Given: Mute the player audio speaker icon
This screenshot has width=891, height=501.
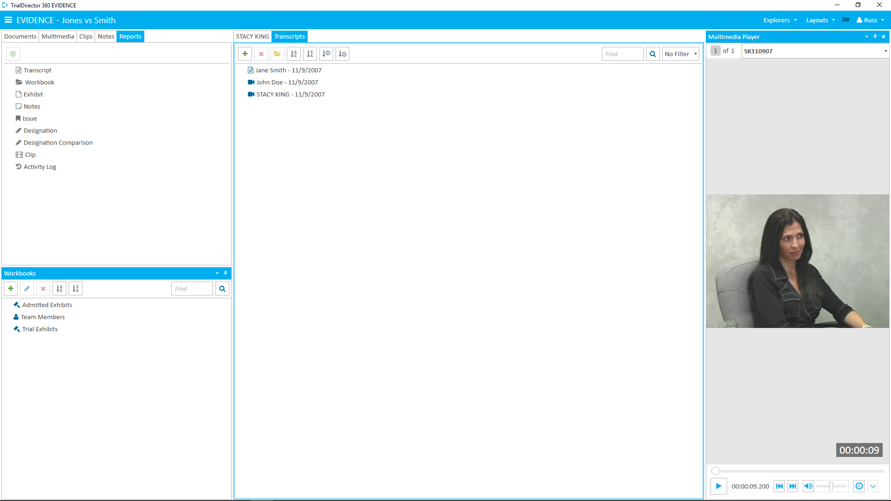Looking at the screenshot, I should (x=808, y=486).
